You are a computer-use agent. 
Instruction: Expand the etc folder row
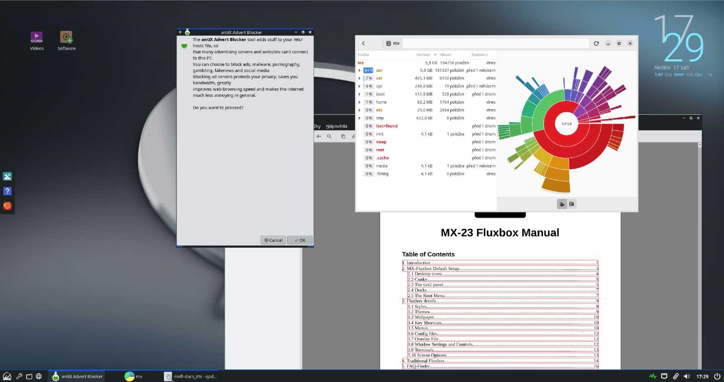[x=360, y=110]
